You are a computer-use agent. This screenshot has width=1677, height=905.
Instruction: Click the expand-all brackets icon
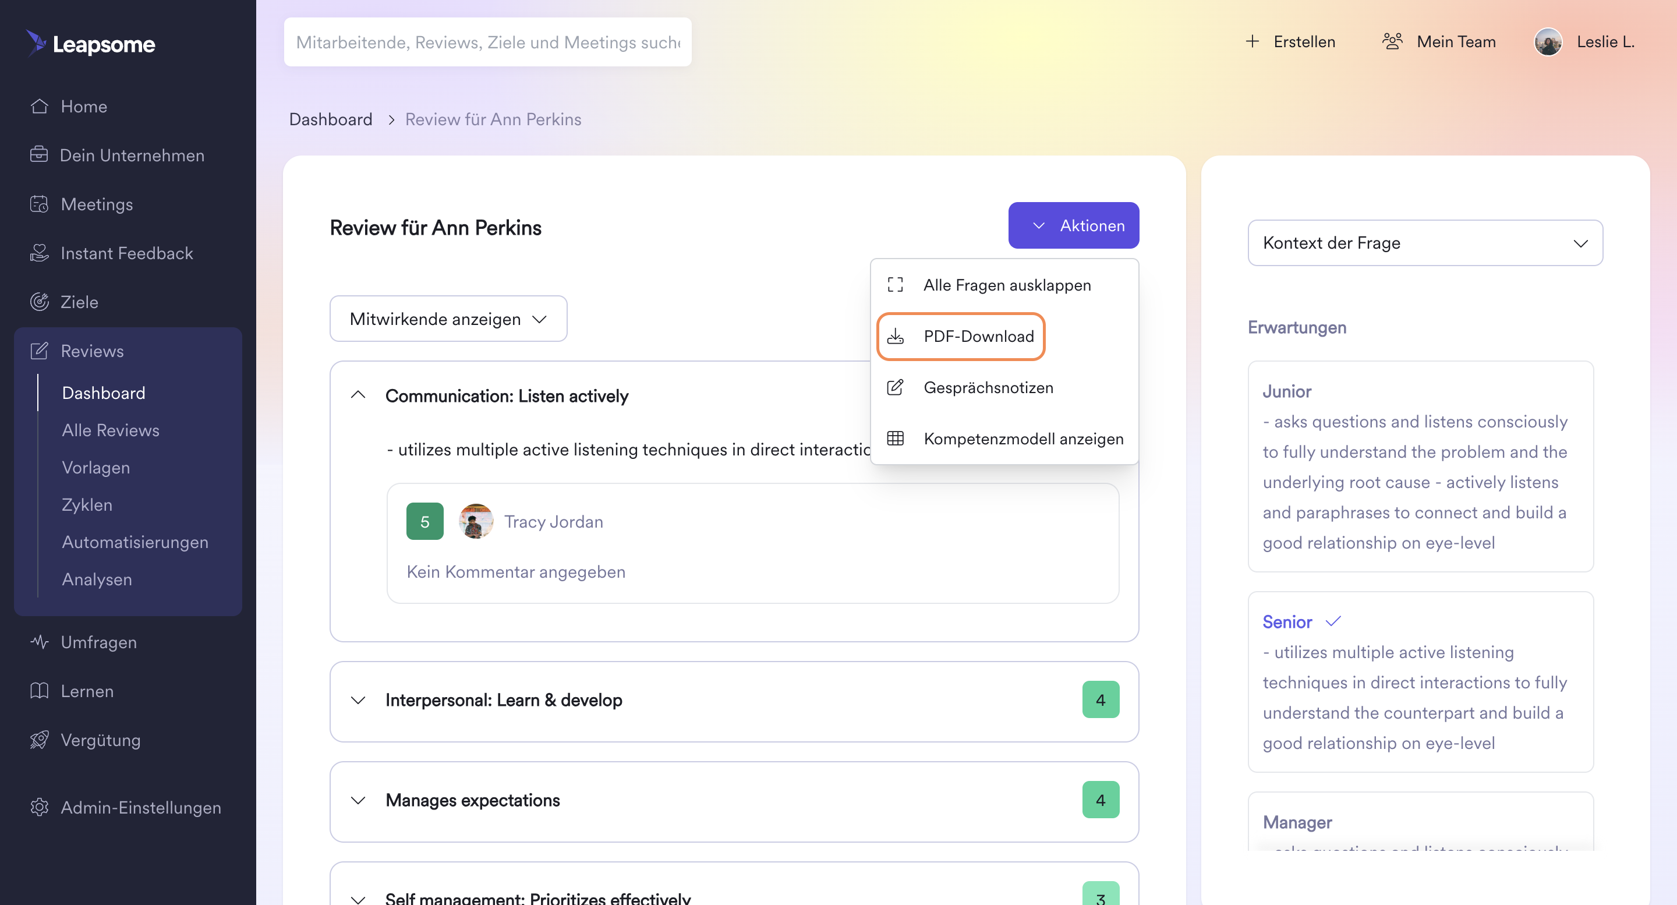point(895,285)
